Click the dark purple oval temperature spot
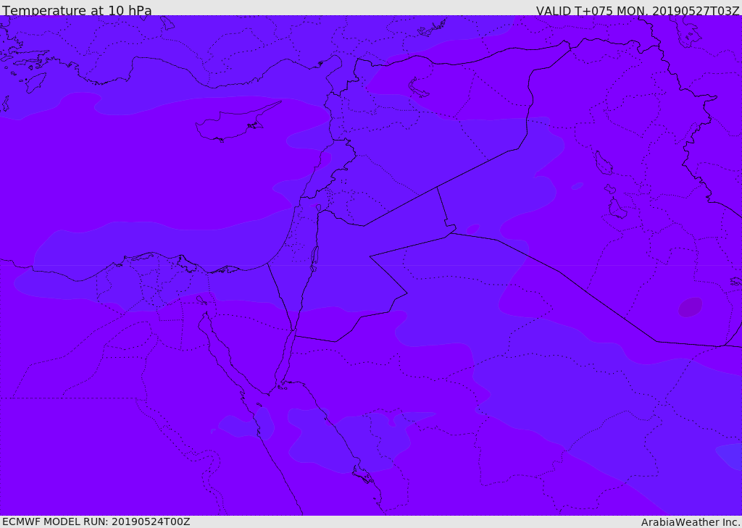742x528 pixels. coord(691,307)
